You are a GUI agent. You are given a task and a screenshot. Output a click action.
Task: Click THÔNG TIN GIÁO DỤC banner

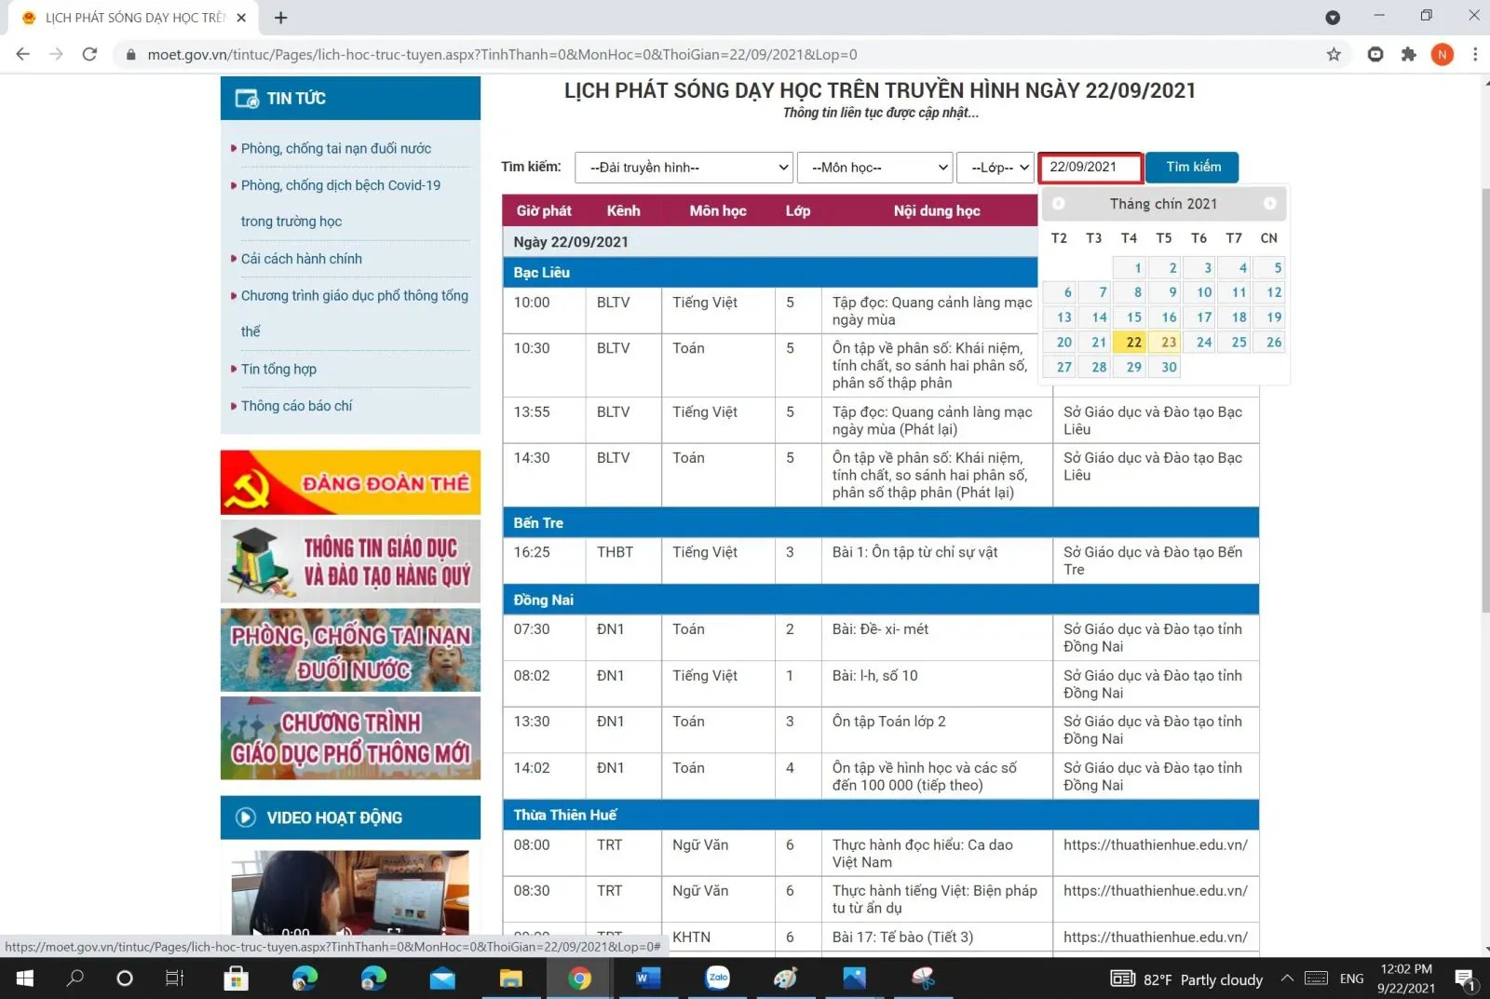click(x=350, y=560)
